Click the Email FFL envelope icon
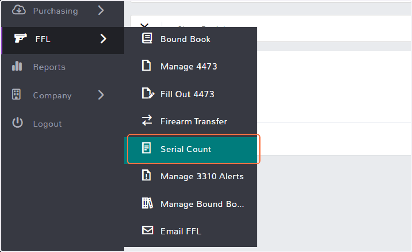 (148, 230)
